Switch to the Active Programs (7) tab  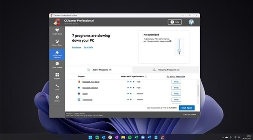click(99, 70)
